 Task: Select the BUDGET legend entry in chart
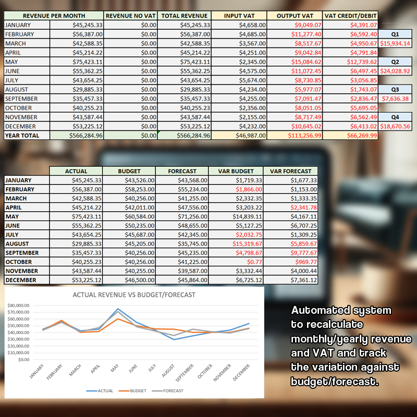pos(132,390)
